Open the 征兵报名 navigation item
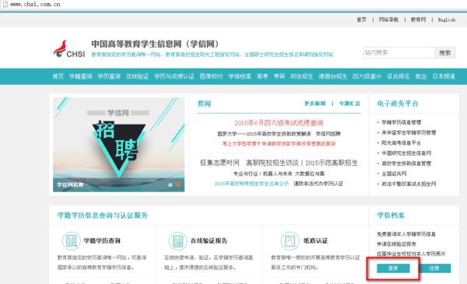467x284 pixels. (x=399, y=76)
